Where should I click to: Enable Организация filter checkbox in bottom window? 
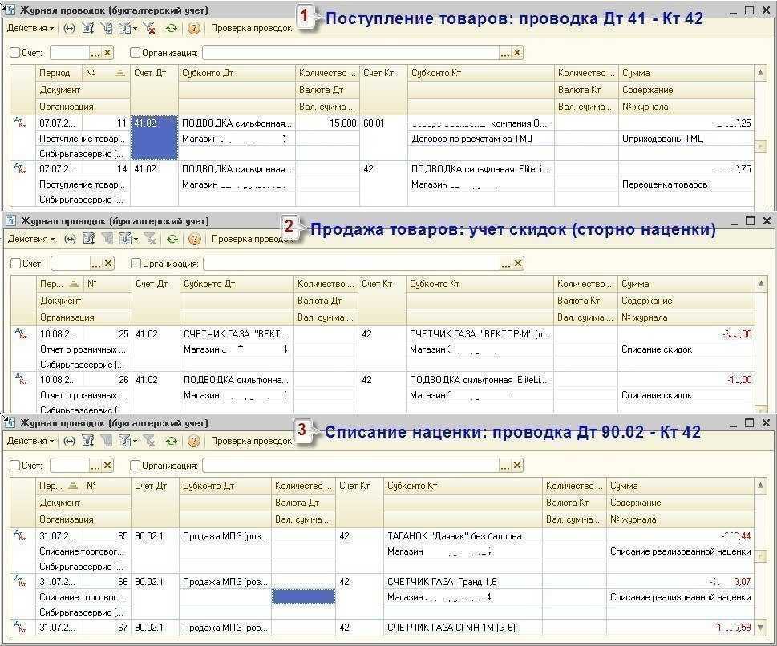coord(135,466)
